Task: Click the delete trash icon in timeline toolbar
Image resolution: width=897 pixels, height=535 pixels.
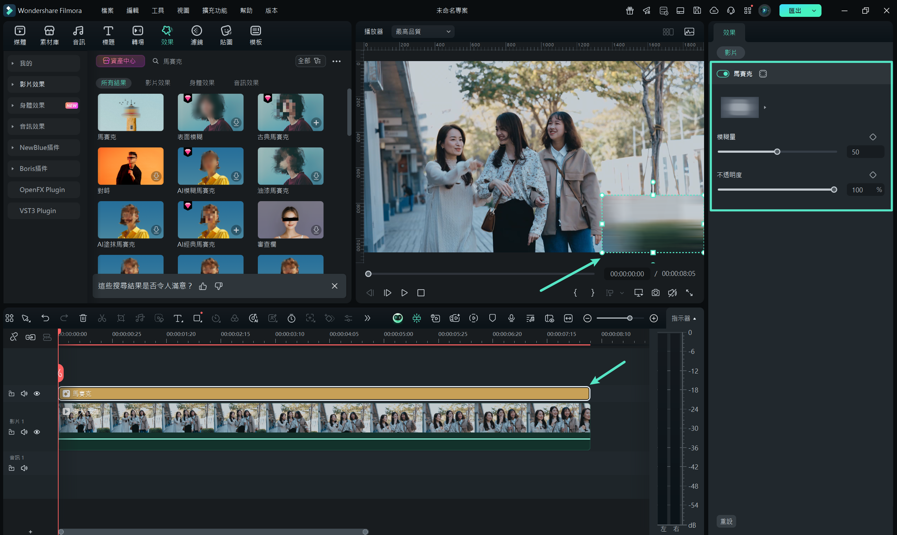Action: (83, 318)
